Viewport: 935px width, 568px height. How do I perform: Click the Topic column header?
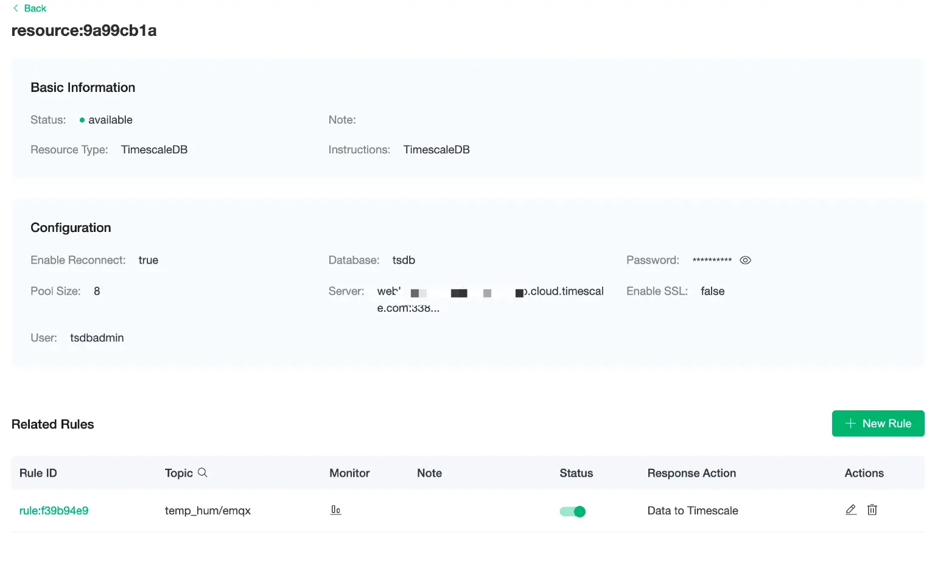178,472
